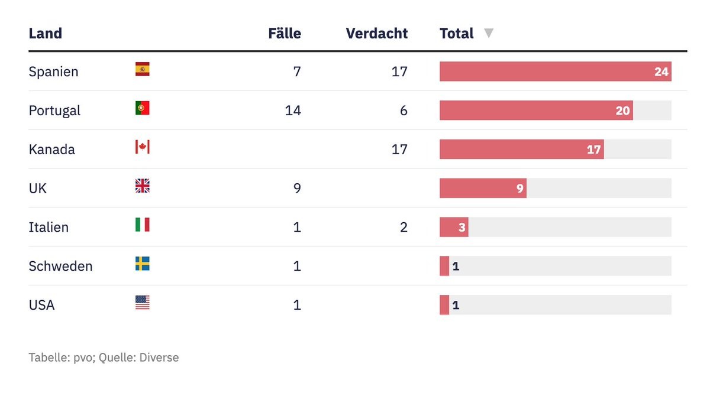Click Portugal's bar showing 20
The height and width of the screenshot is (393, 710).
point(536,111)
